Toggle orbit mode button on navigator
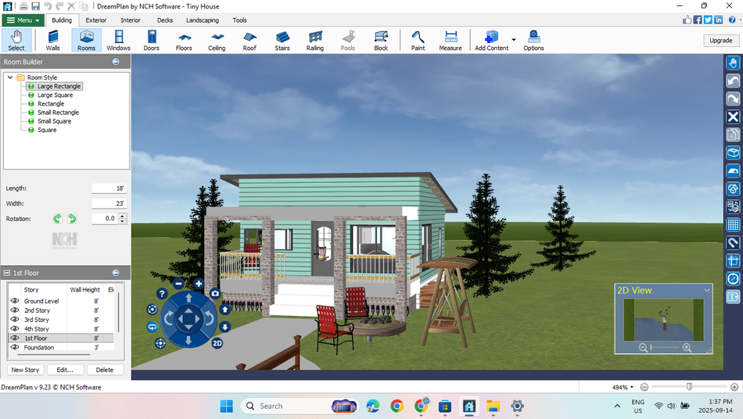The image size is (743, 419). point(152,327)
